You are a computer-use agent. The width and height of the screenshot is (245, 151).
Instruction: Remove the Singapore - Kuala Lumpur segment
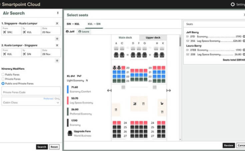(57, 24)
